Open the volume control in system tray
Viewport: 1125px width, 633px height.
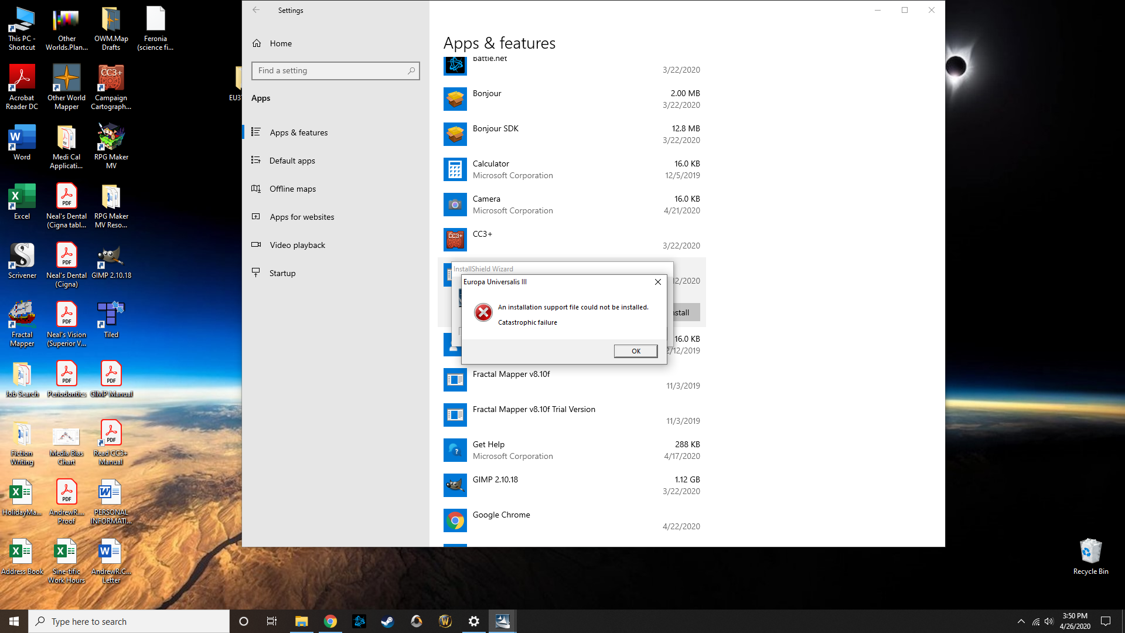tap(1049, 621)
